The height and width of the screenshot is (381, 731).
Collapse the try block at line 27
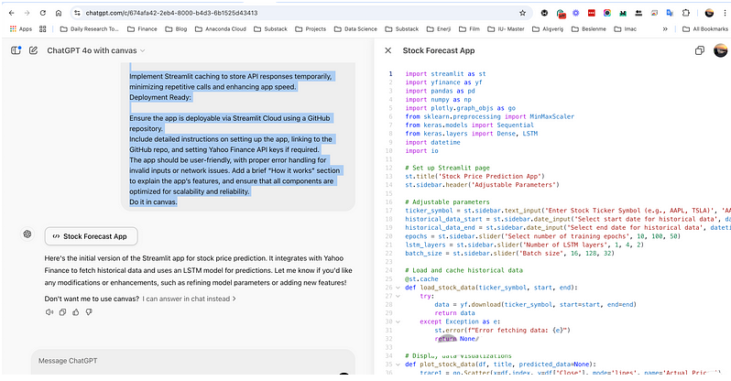398,296
